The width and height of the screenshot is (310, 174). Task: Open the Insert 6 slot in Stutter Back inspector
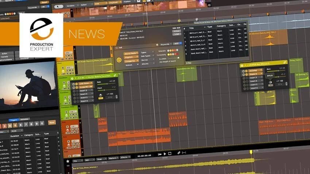[86, 101]
